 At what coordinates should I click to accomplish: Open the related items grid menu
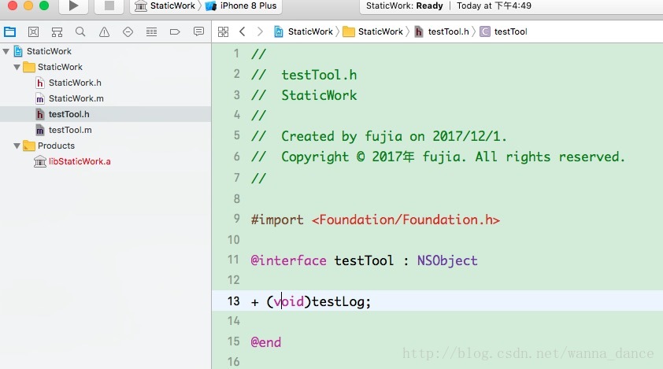tap(224, 31)
